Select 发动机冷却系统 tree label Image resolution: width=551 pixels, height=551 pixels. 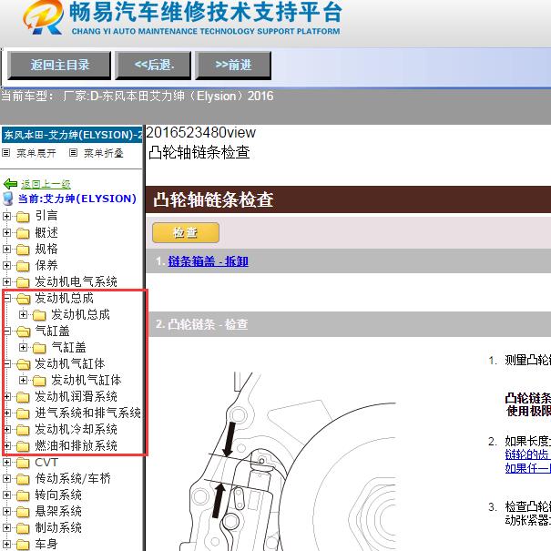pyautogui.click(x=76, y=429)
